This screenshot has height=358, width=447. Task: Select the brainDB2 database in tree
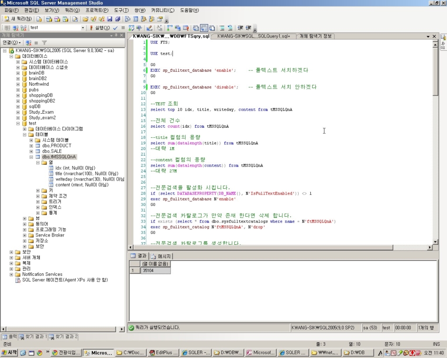point(38,79)
